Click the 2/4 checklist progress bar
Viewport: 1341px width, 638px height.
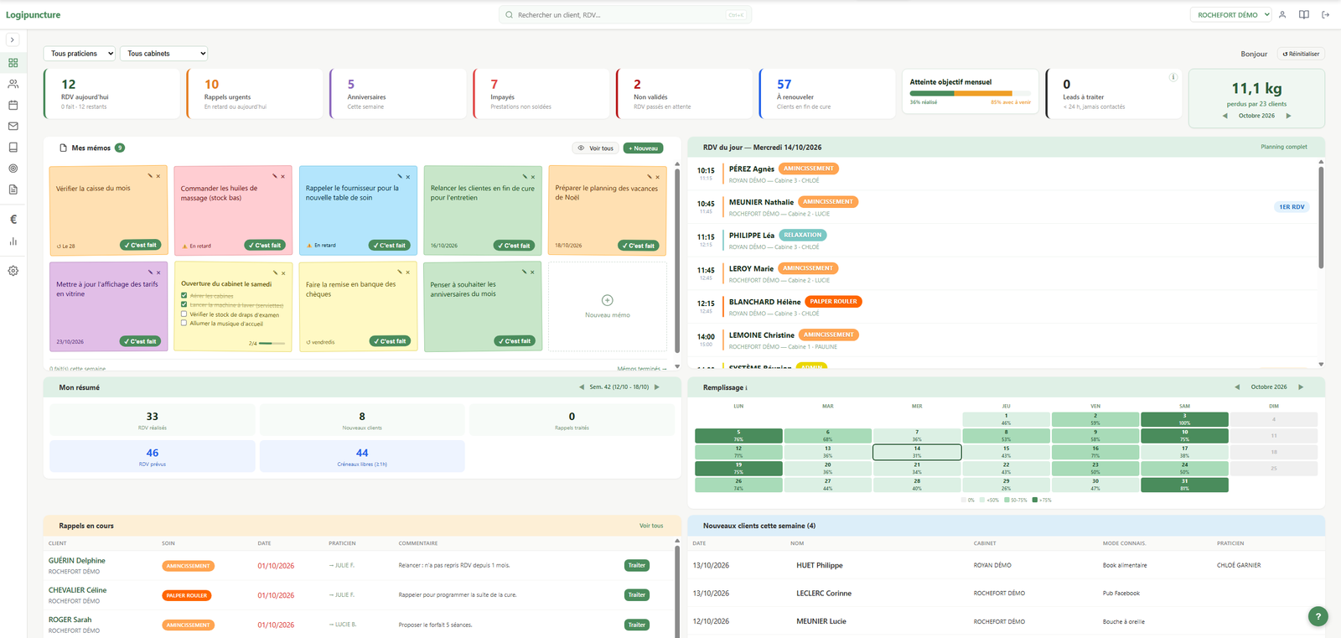pyautogui.click(x=272, y=343)
